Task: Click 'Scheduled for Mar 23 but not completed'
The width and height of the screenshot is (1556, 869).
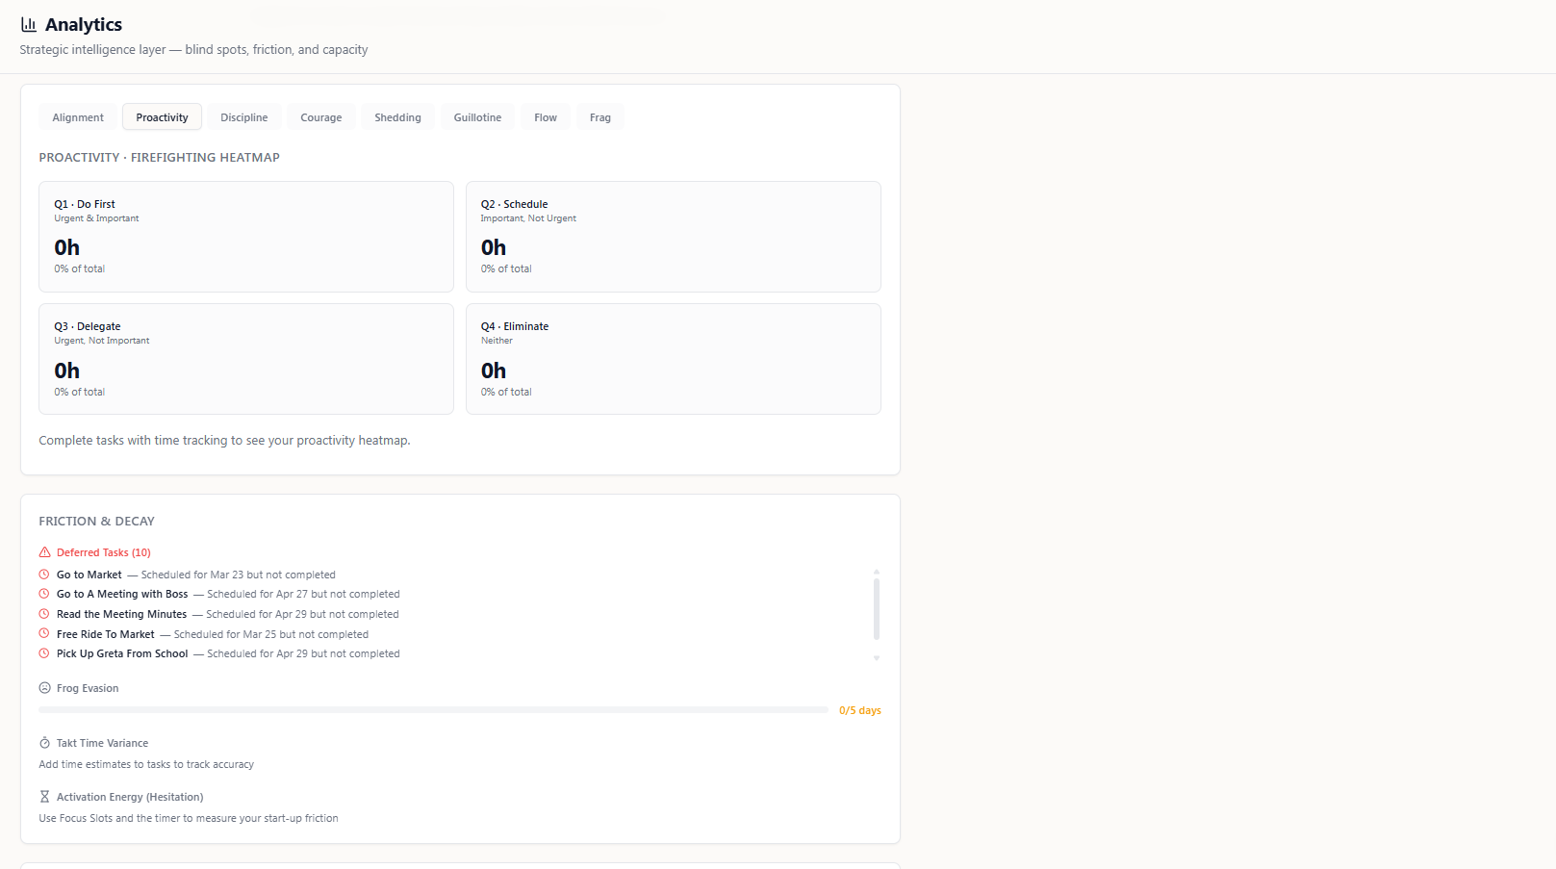Action: (239, 575)
